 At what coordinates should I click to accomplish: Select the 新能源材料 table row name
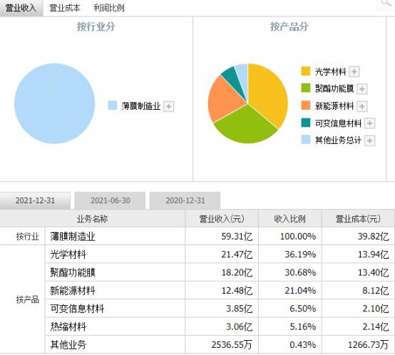(x=73, y=291)
